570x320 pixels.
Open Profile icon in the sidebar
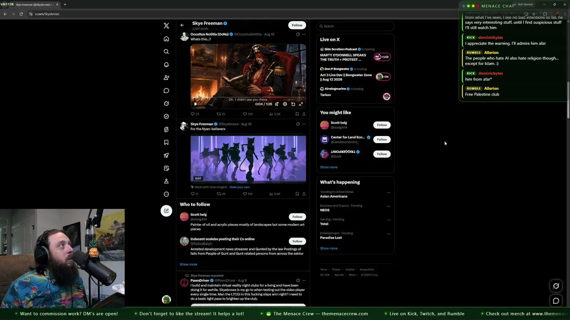pyautogui.click(x=166, y=181)
